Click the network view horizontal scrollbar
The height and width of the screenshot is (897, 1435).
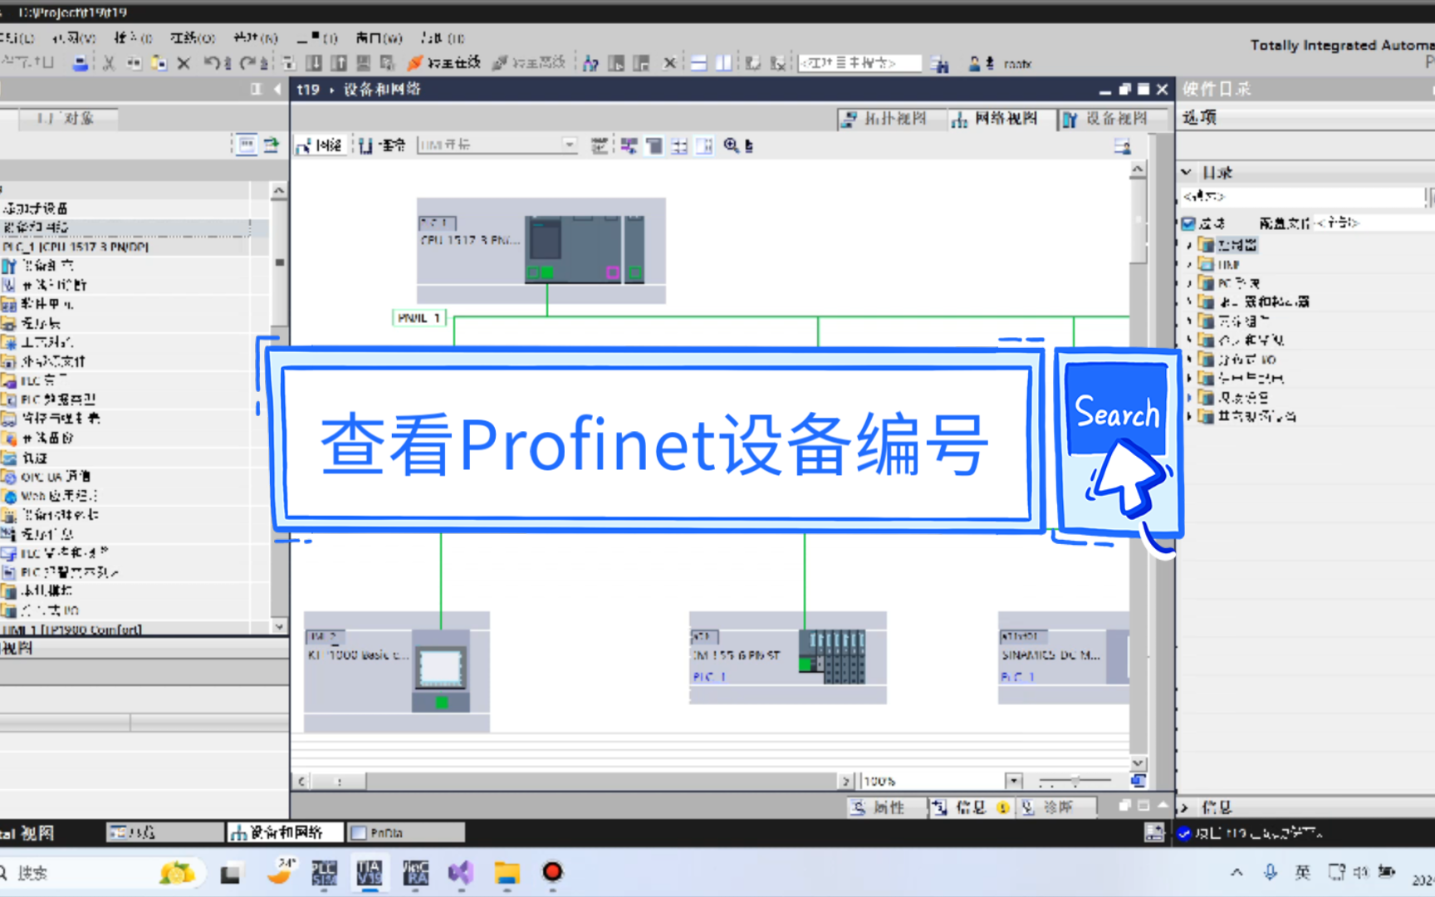pyautogui.click(x=575, y=781)
